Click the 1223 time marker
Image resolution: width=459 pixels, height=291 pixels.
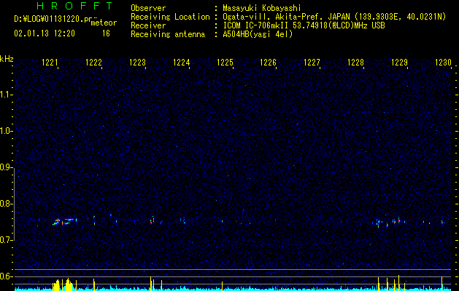137,63
